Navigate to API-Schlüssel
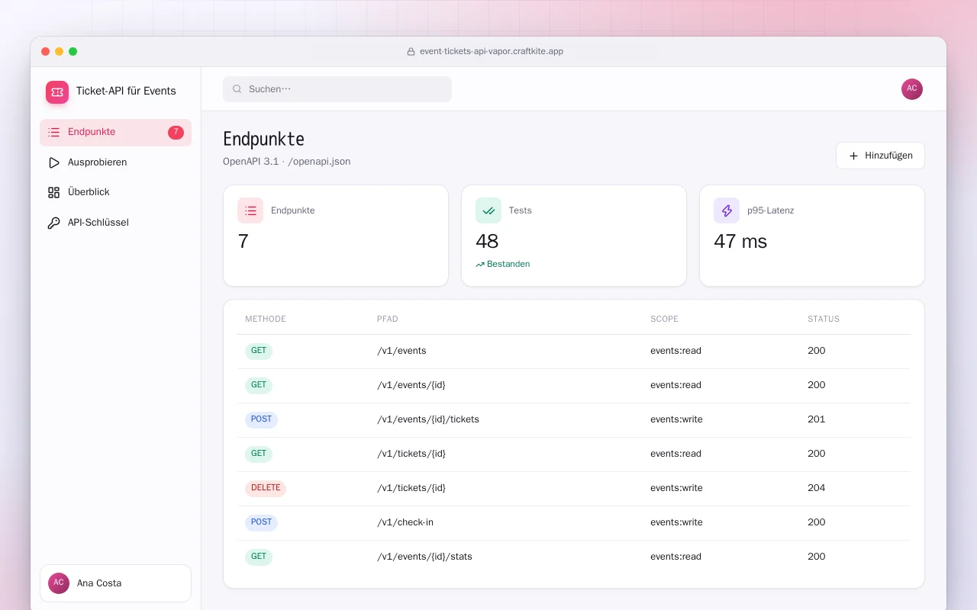The height and width of the screenshot is (610, 977). (115, 223)
